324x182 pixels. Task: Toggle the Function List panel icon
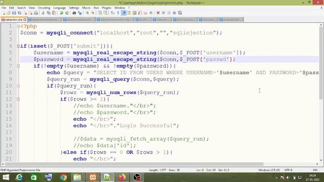pos(140,13)
